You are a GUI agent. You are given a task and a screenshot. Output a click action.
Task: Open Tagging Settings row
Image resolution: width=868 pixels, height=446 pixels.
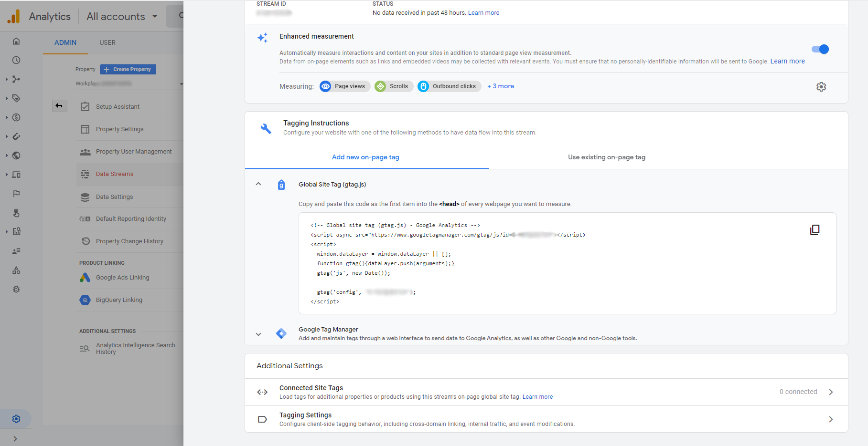pyautogui.click(x=546, y=419)
